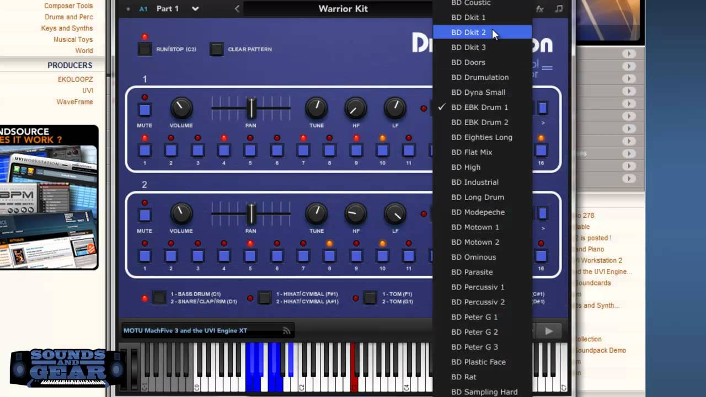The height and width of the screenshot is (397, 706).
Task: Adjust track 1 Volume knob
Action: point(181,108)
